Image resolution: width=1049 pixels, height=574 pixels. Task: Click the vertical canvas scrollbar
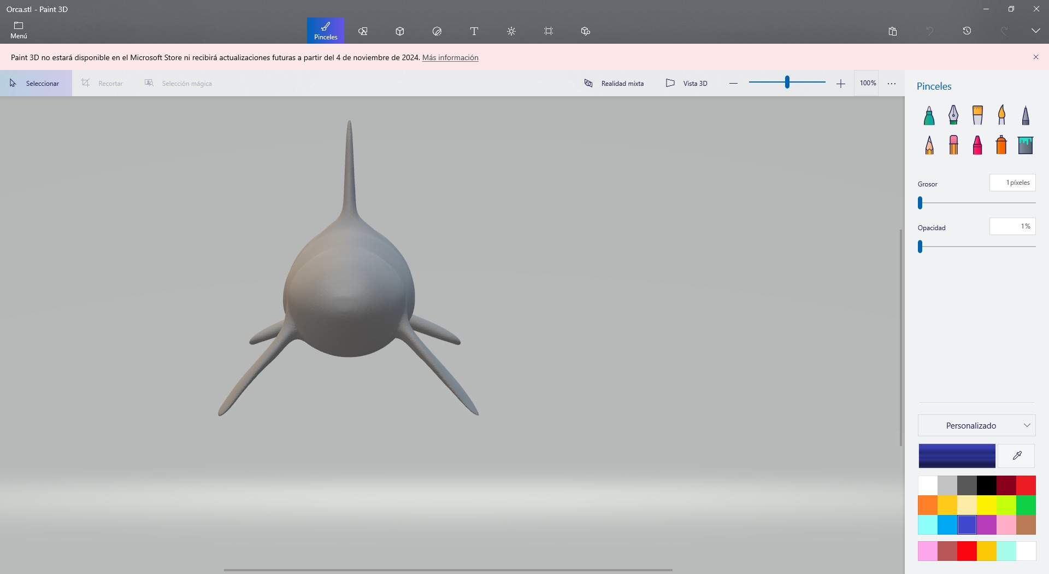[x=901, y=338]
